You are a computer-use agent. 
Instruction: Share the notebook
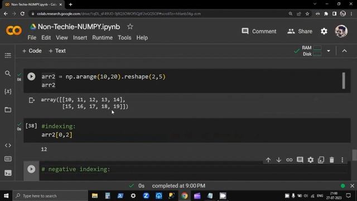300,31
